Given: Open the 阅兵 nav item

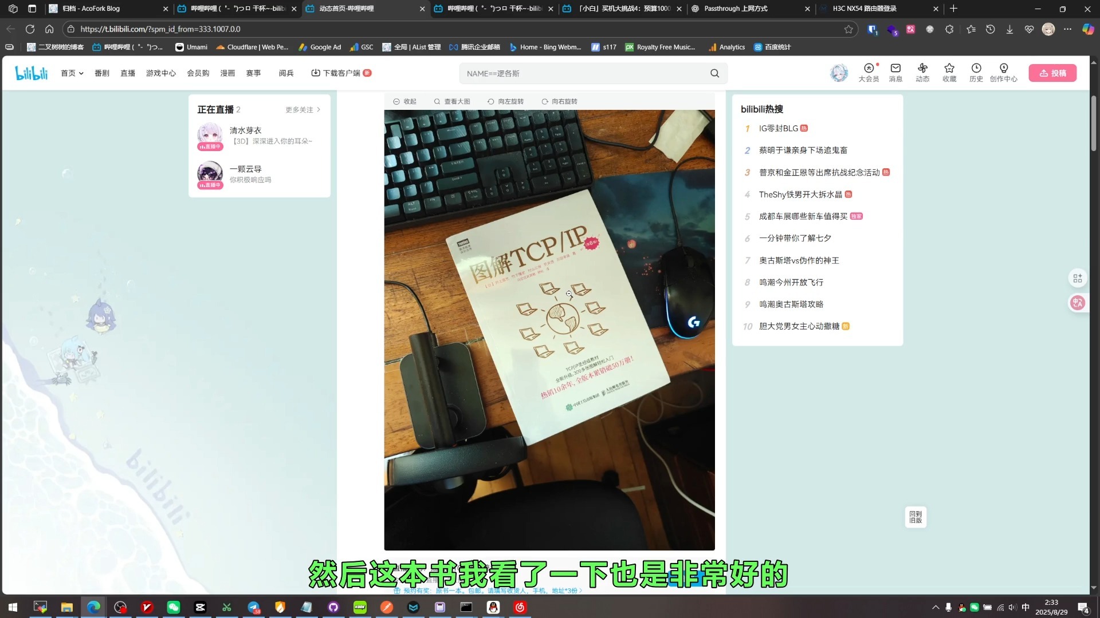Looking at the screenshot, I should point(286,73).
